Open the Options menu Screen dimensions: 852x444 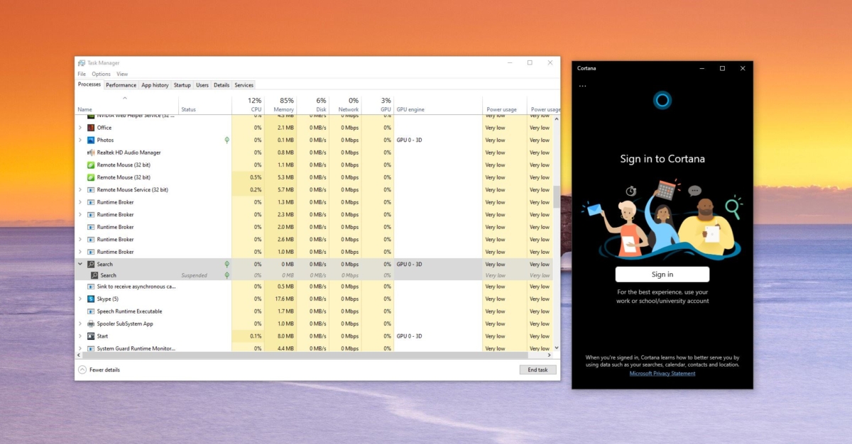pyautogui.click(x=101, y=73)
